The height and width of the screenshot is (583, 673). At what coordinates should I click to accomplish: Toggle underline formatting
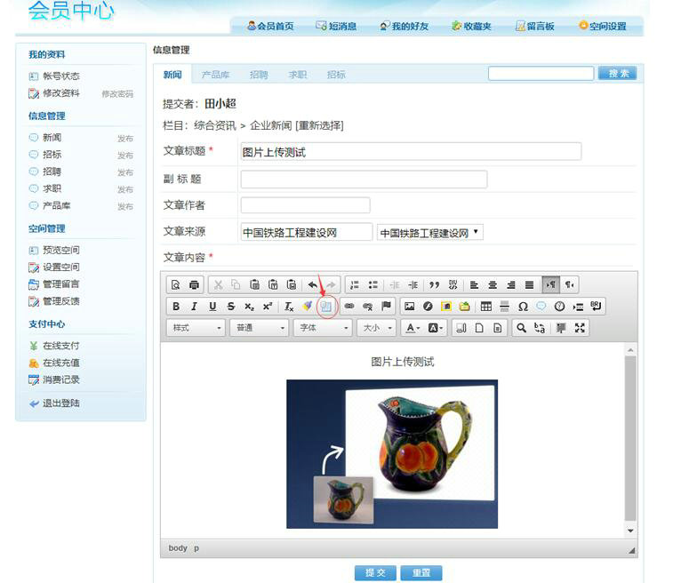212,307
